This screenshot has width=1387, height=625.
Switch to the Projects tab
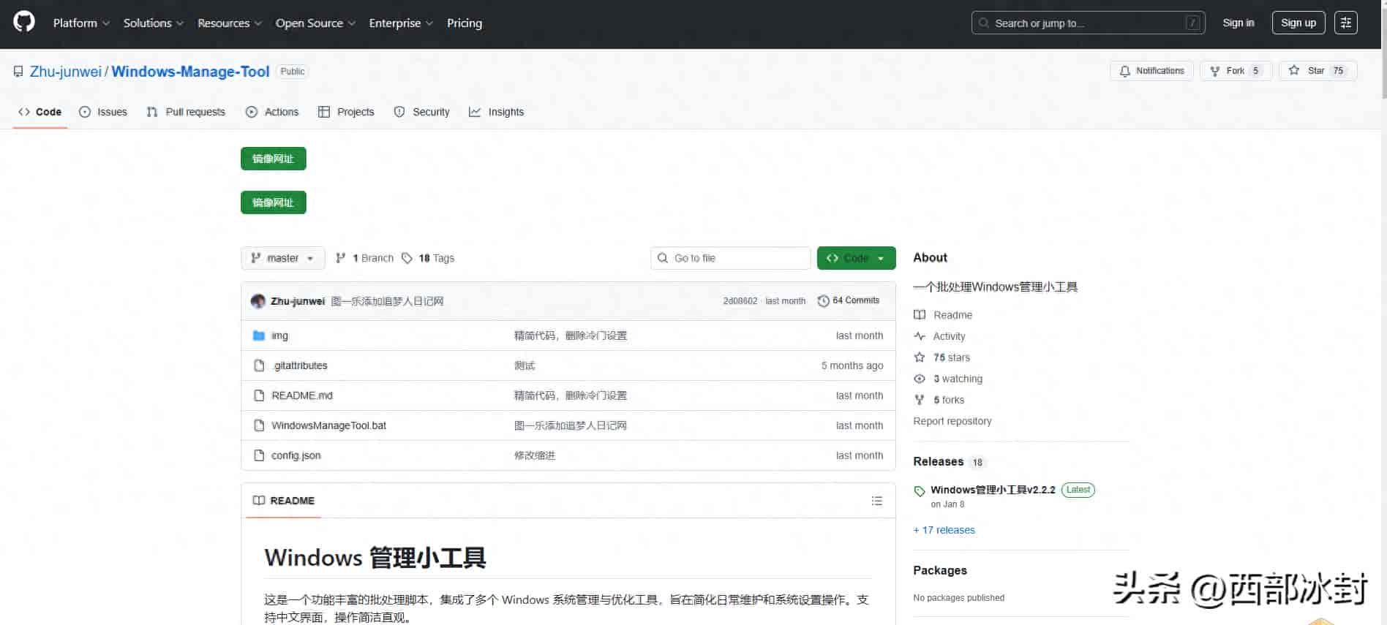[346, 112]
